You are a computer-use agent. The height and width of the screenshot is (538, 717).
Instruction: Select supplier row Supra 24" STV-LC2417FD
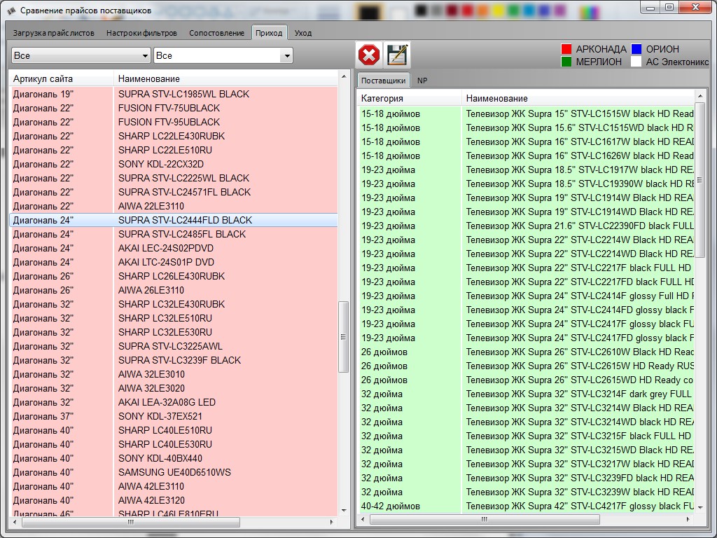point(525,338)
